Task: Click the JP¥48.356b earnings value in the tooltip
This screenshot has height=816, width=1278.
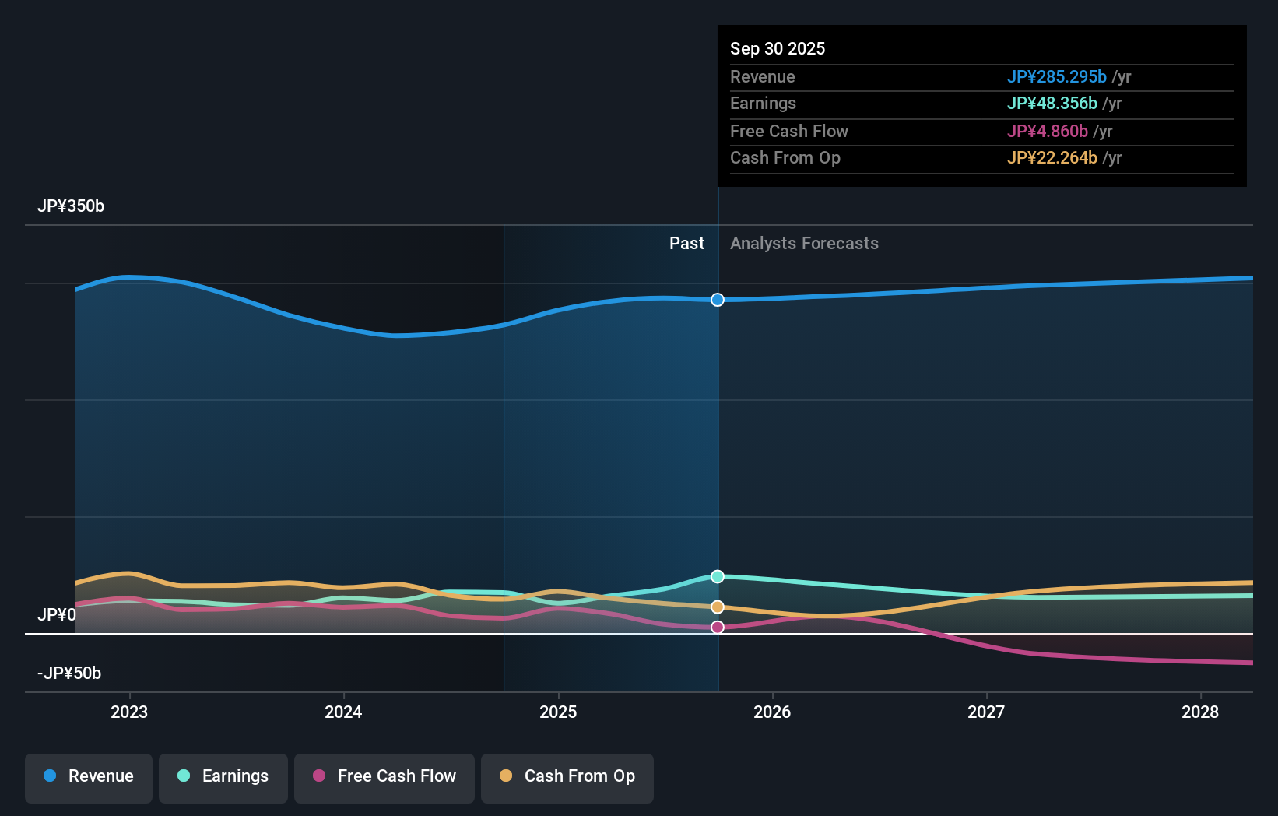Action: point(1052,104)
